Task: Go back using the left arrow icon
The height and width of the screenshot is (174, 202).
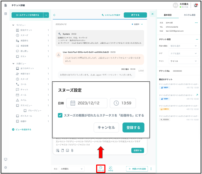Action: pos(55,15)
